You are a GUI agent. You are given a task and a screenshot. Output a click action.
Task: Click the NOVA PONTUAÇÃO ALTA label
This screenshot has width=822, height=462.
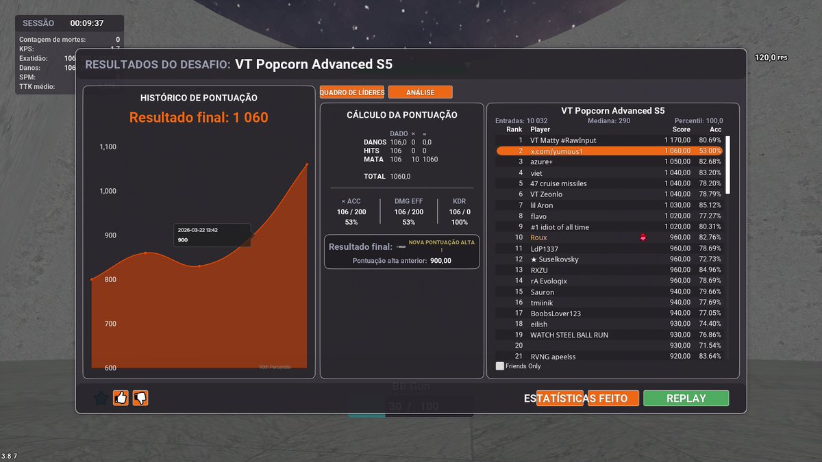point(441,246)
